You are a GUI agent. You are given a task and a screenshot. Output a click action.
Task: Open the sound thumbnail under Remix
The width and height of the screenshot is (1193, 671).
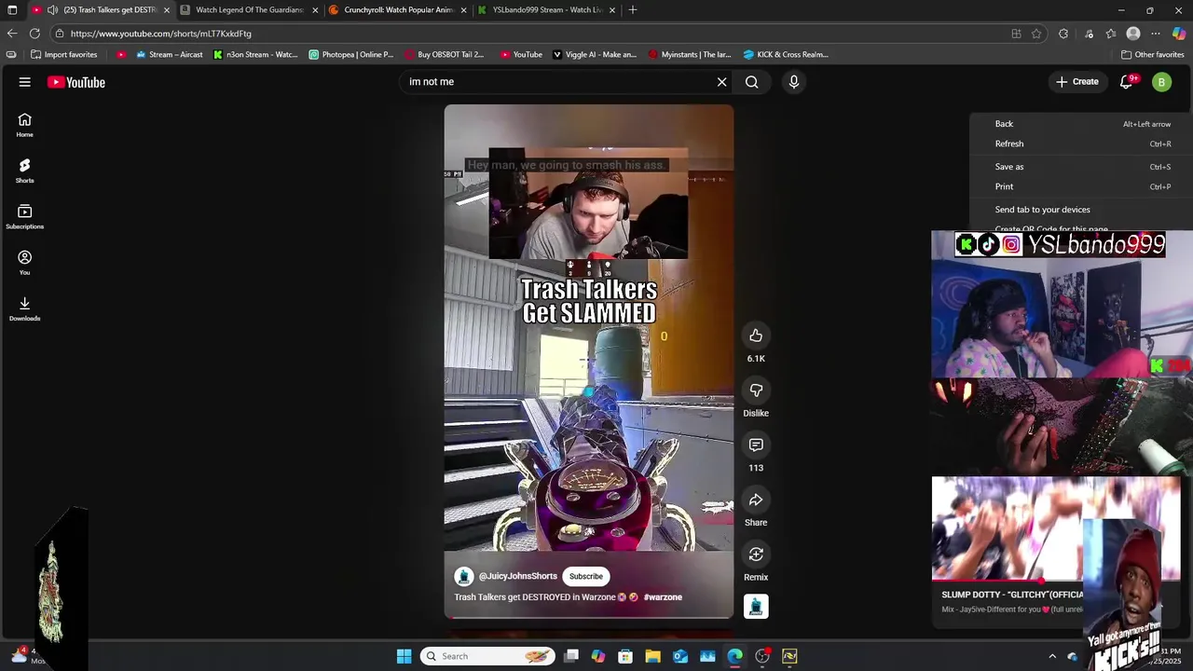756,607
